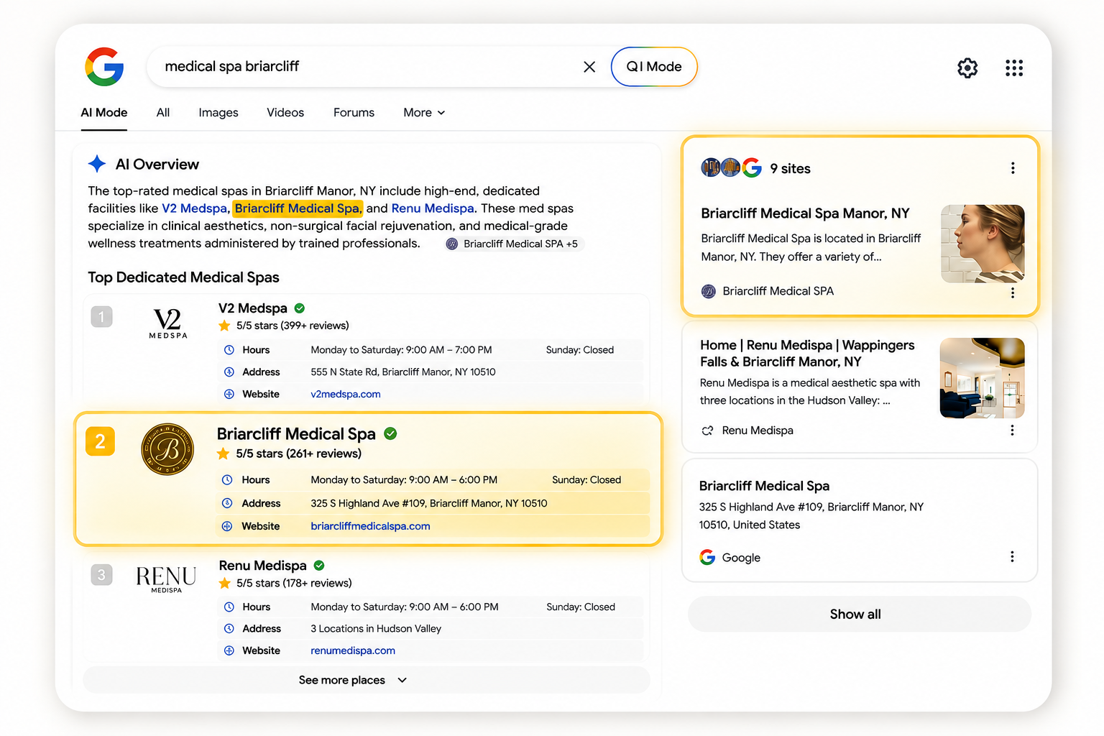Click V2 Medspa address 555 N State Rd
Image resolution: width=1104 pixels, height=736 pixels.
click(403, 372)
